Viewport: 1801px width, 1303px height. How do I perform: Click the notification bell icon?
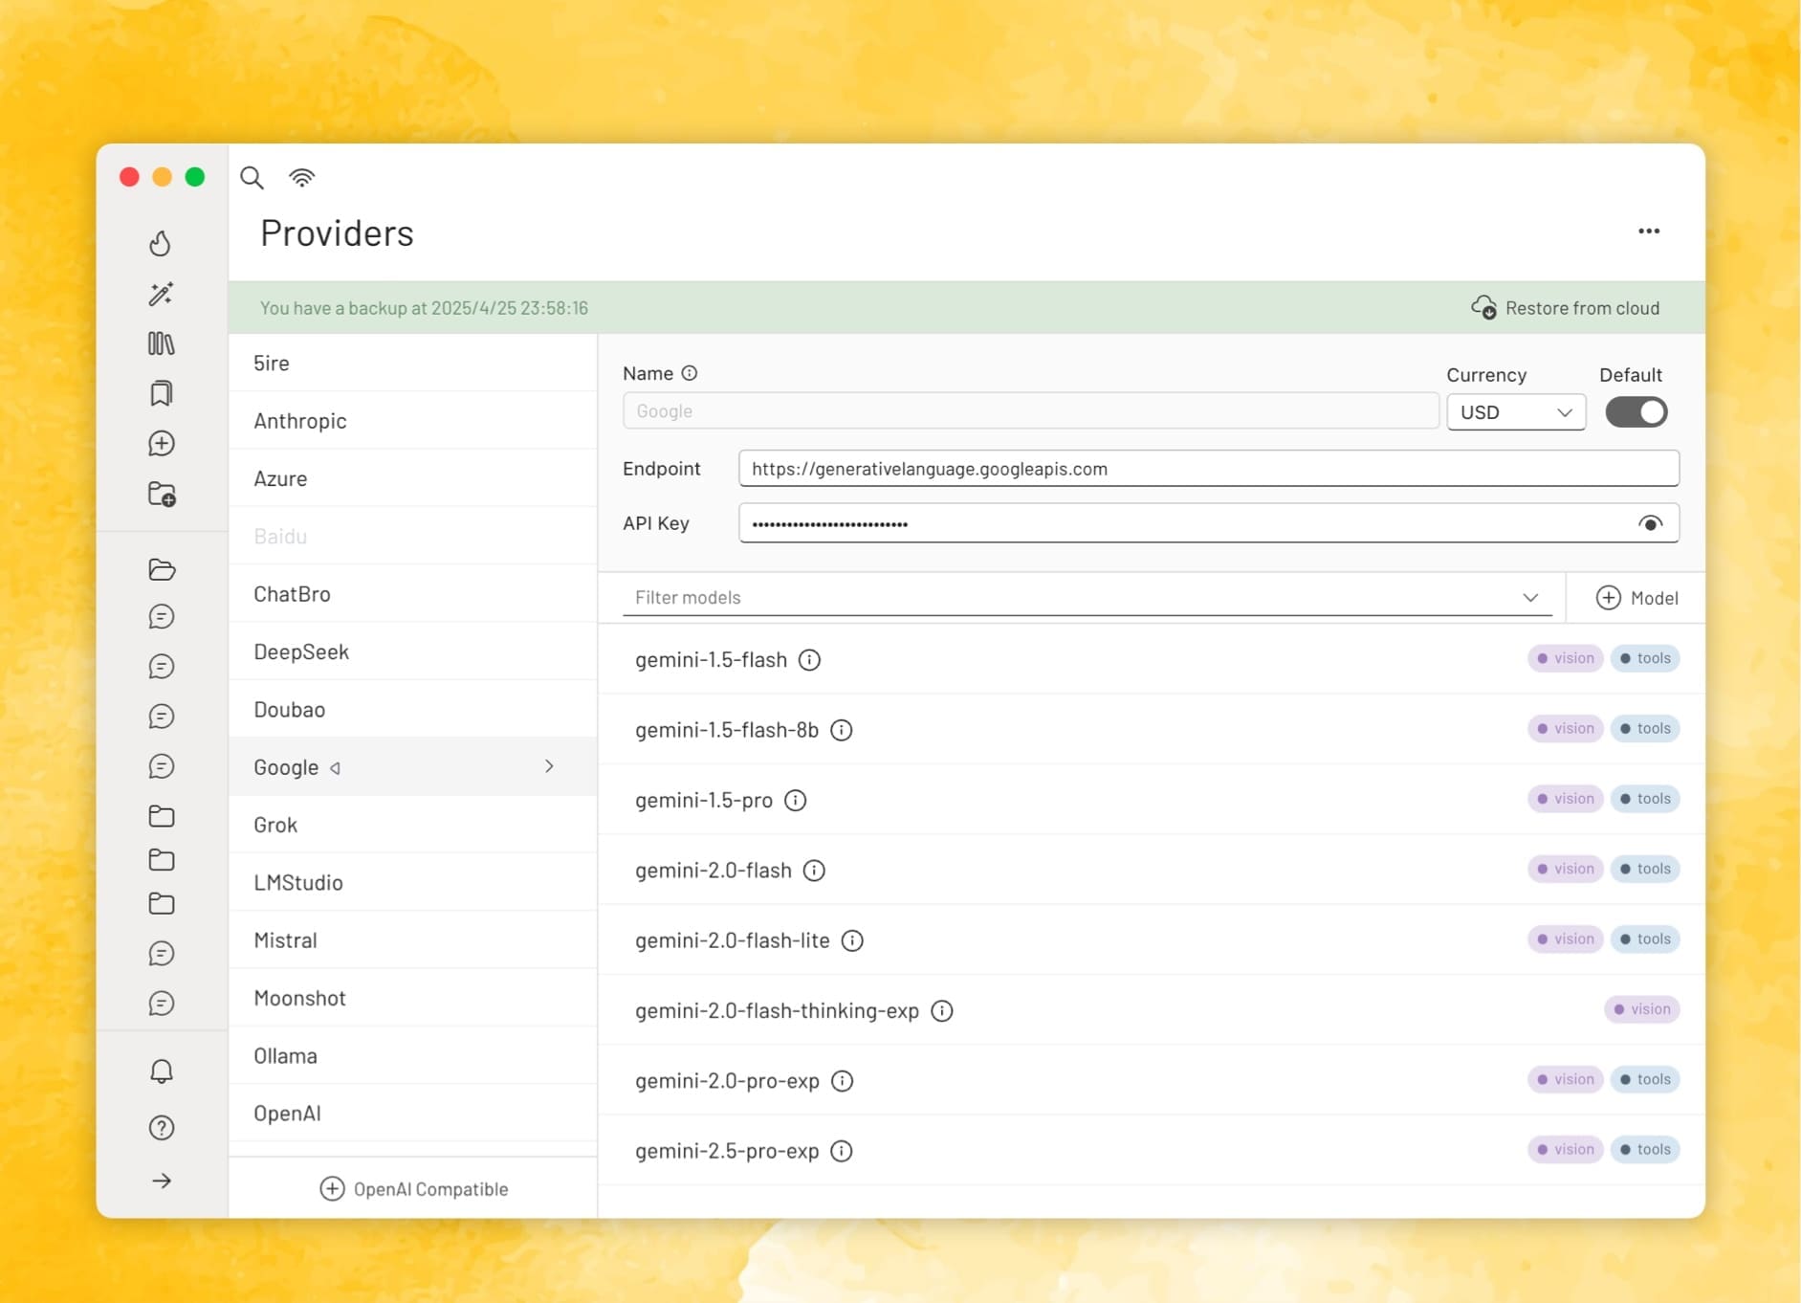click(161, 1071)
